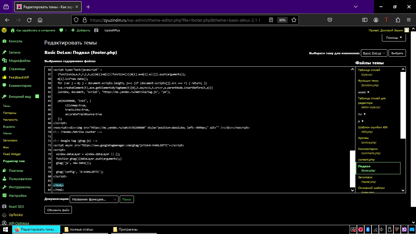
Task: Open browser extensions puzzle icon
Action: (398, 20)
